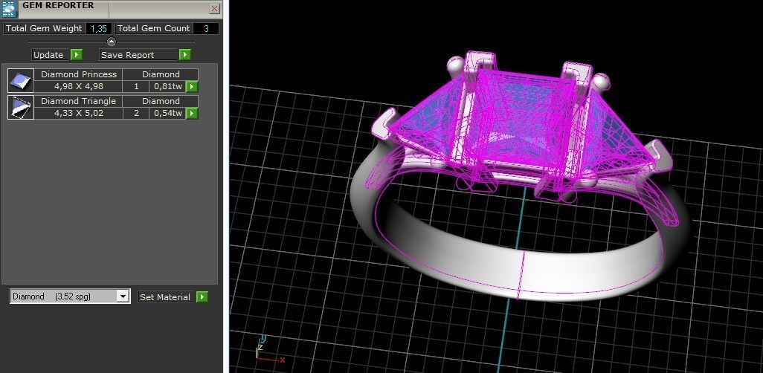The width and height of the screenshot is (763, 373).
Task: Open the Diamond (3,52 spg) material dropdown
Action: (70, 296)
